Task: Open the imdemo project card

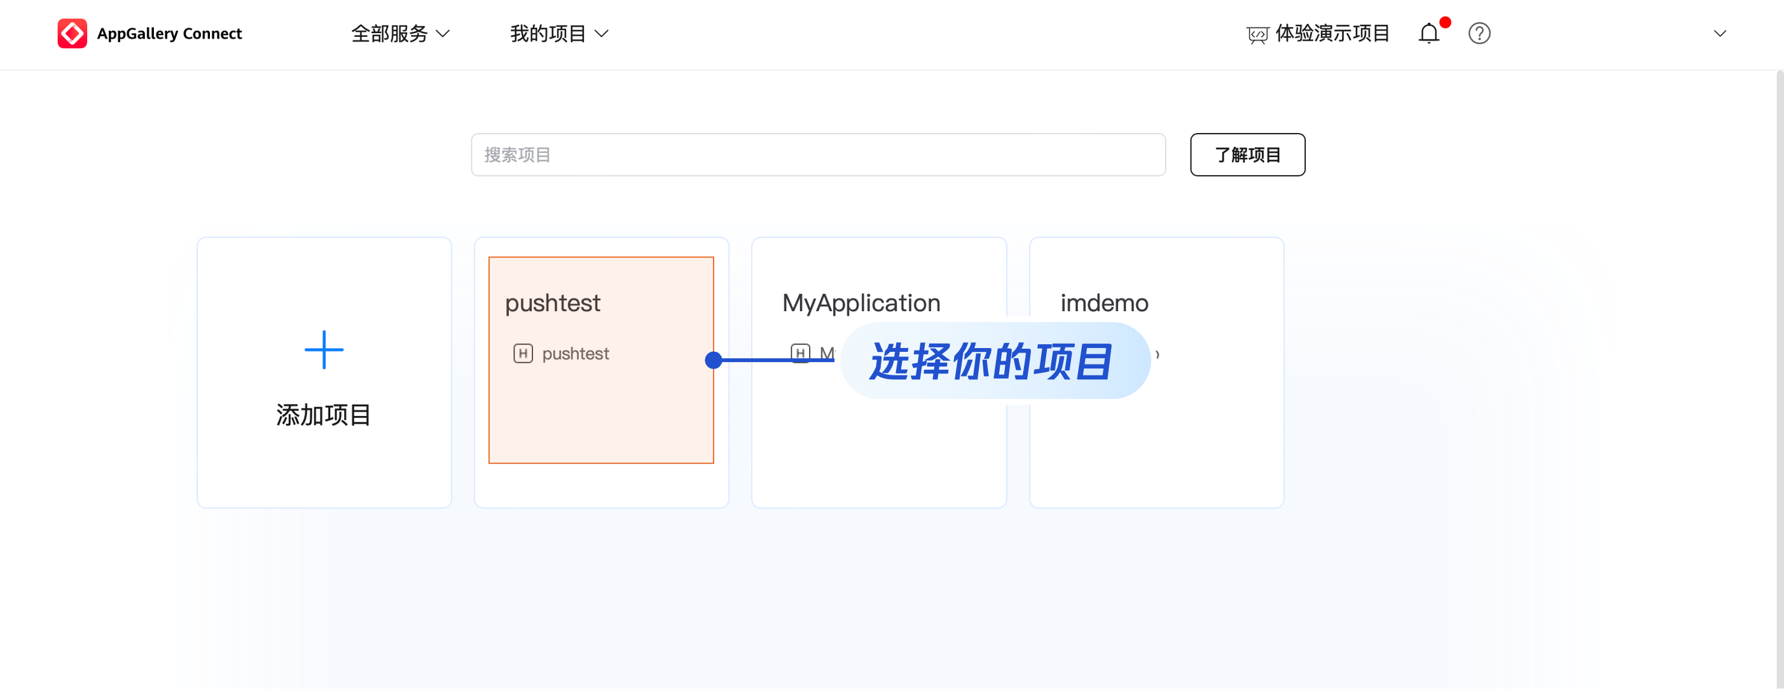Action: click(x=1156, y=372)
